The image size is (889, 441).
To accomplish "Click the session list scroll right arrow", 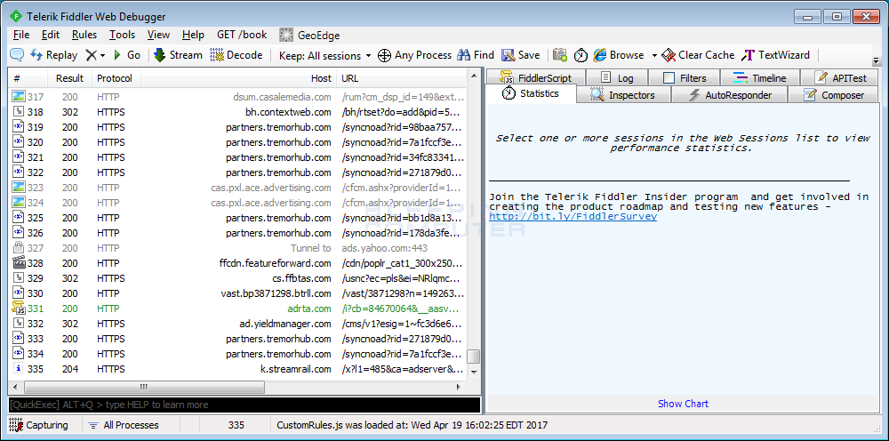I will point(460,387).
